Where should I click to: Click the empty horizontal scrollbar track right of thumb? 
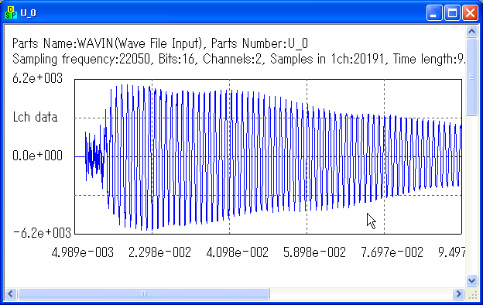pyautogui.click(x=361, y=293)
